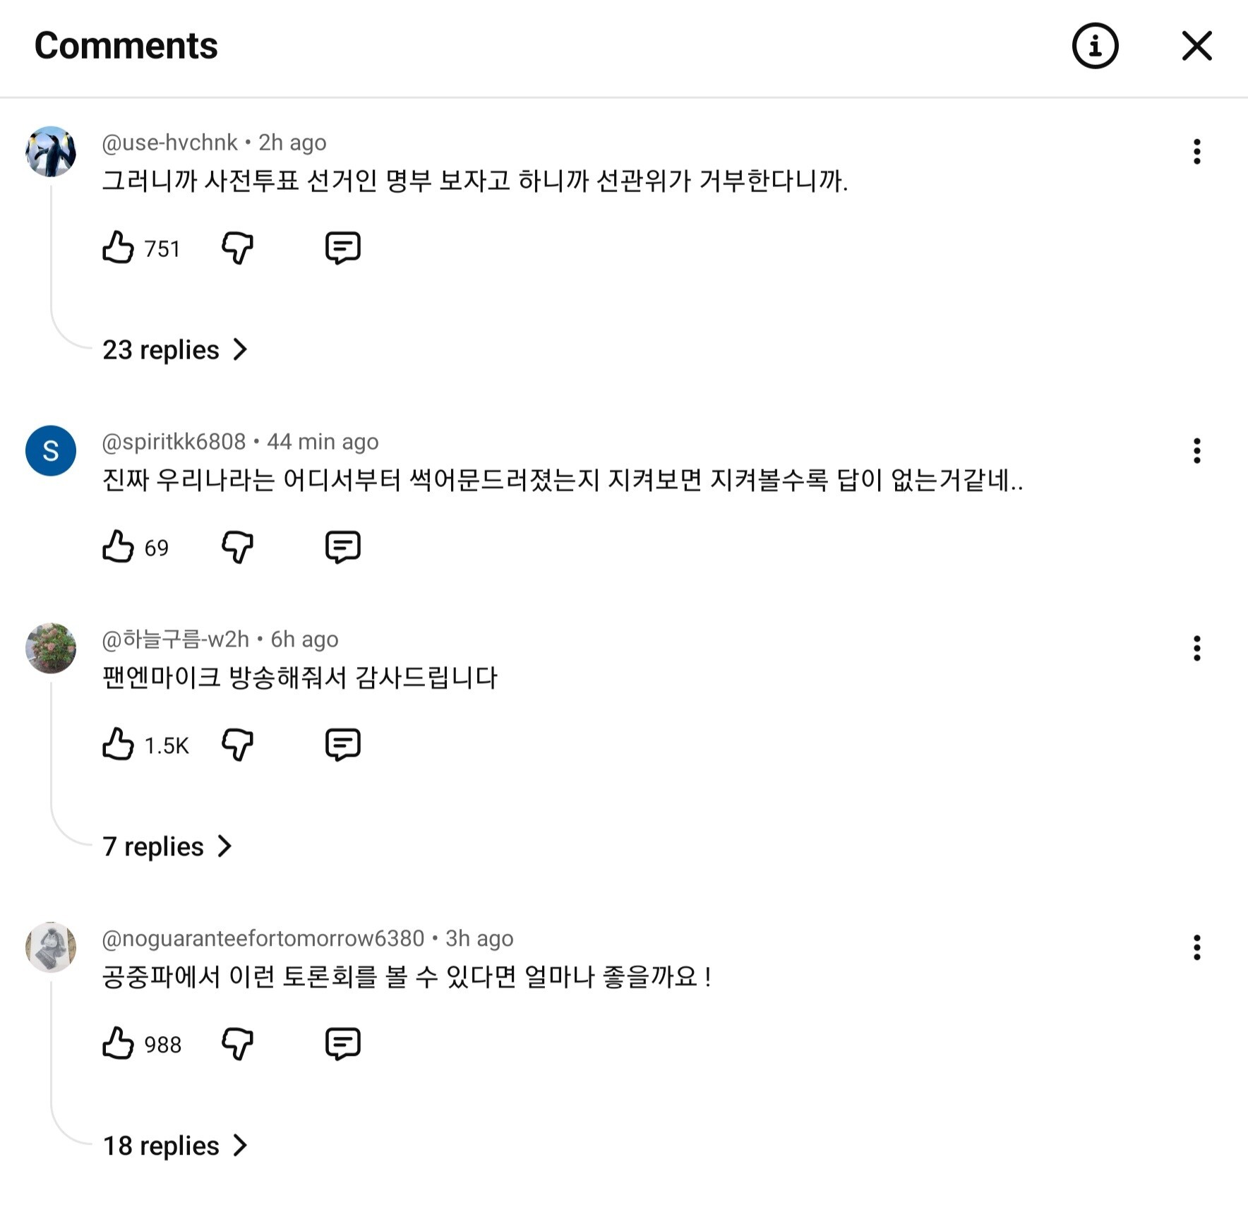Like the comment by @use-hvchnk
The height and width of the screenshot is (1207, 1248).
[x=118, y=248]
